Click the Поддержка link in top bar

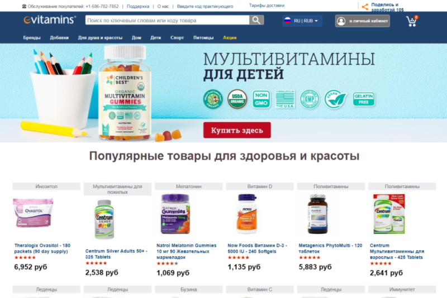pyautogui.click(x=137, y=6)
